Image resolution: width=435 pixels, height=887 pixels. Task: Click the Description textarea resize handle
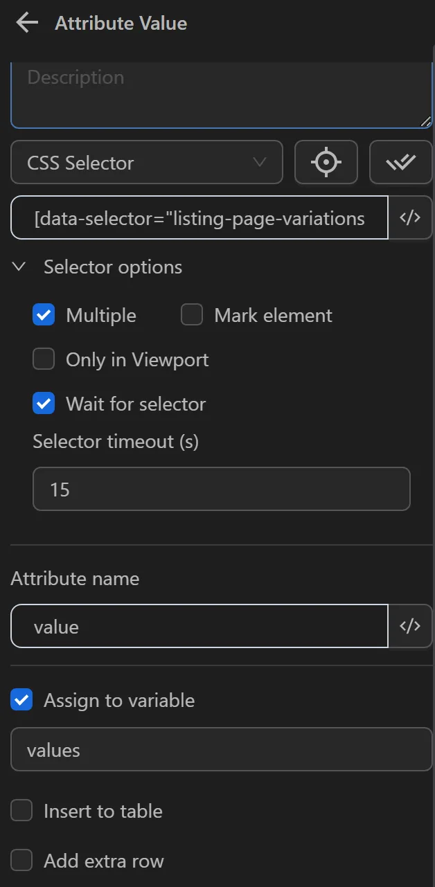426,121
